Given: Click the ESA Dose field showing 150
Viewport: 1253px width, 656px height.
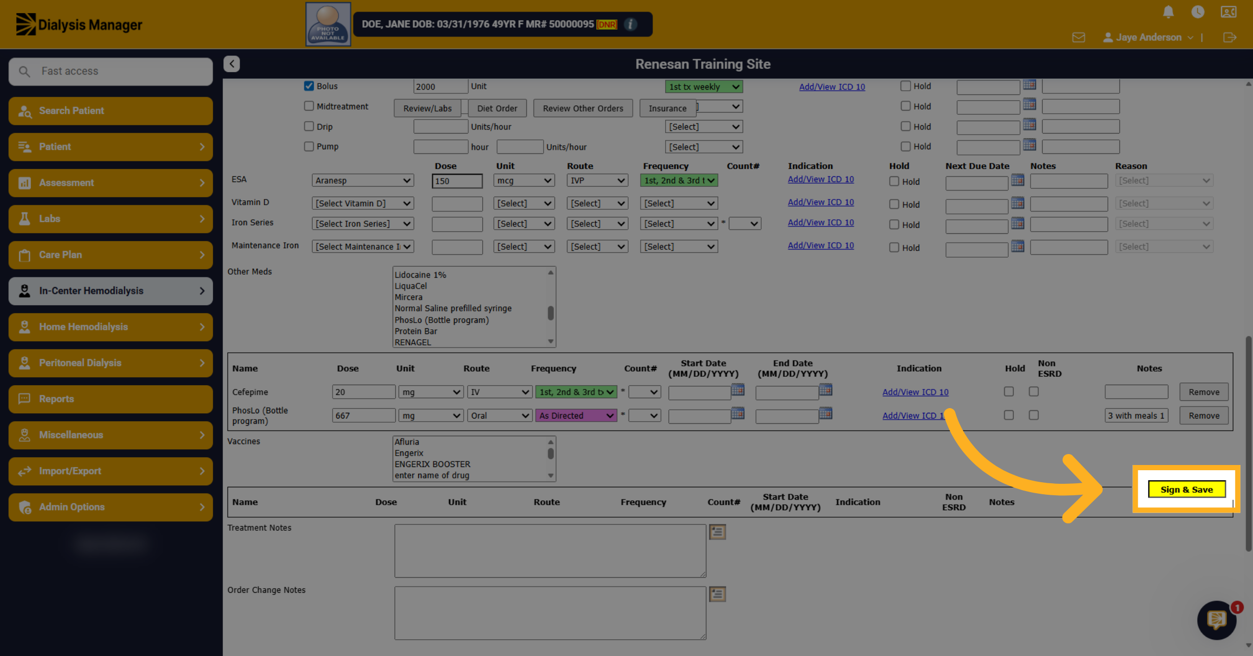Looking at the screenshot, I should [457, 181].
